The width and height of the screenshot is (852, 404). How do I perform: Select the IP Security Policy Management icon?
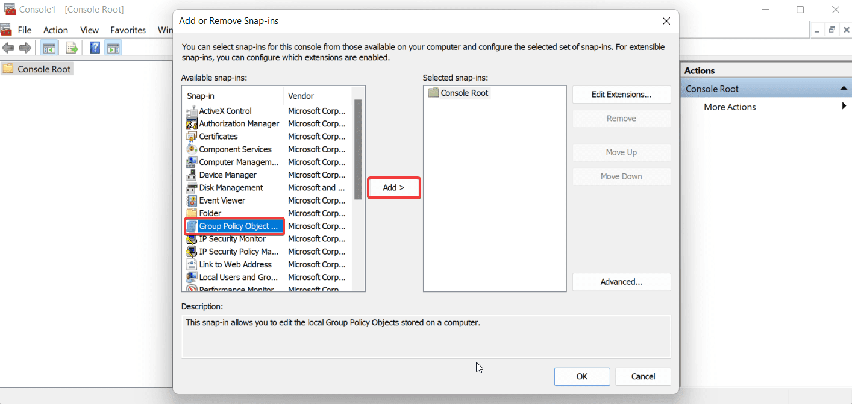pyautogui.click(x=192, y=252)
